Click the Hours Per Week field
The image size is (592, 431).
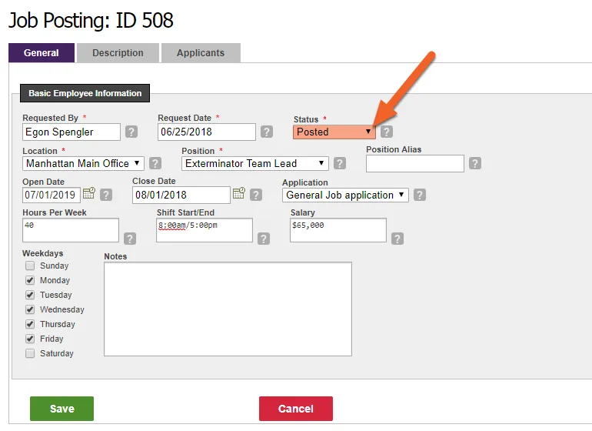tap(71, 230)
